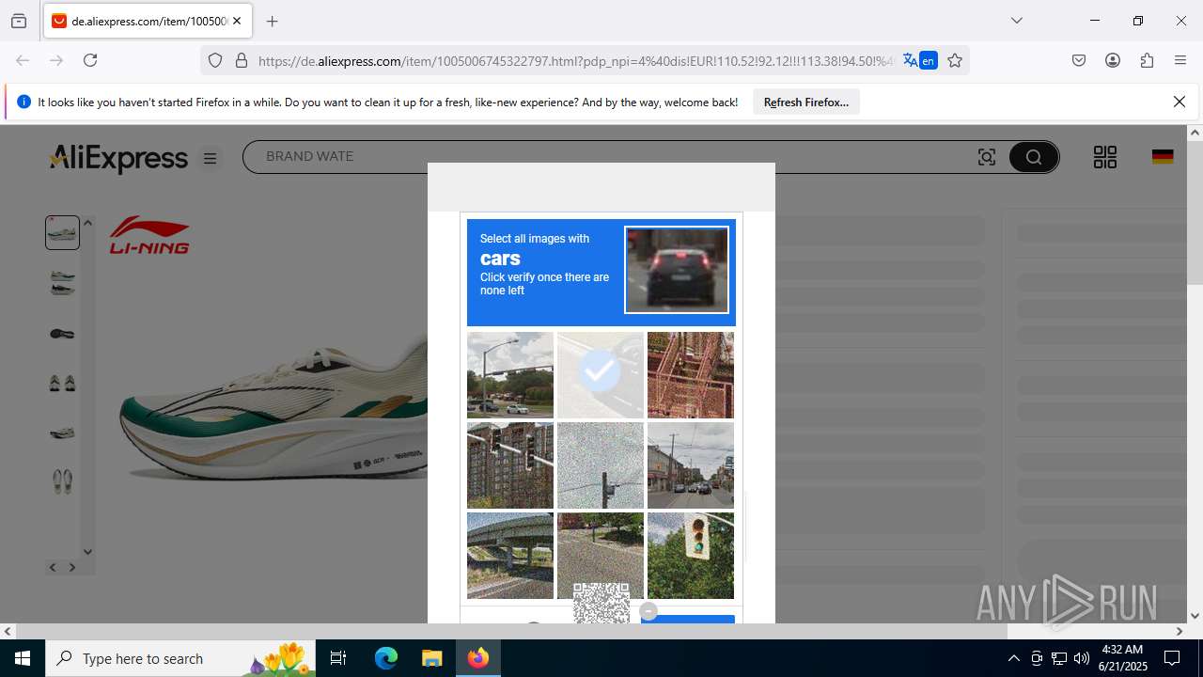The height and width of the screenshot is (677, 1203).
Task: Select the second shoe thumbnail
Action: [62, 282]
